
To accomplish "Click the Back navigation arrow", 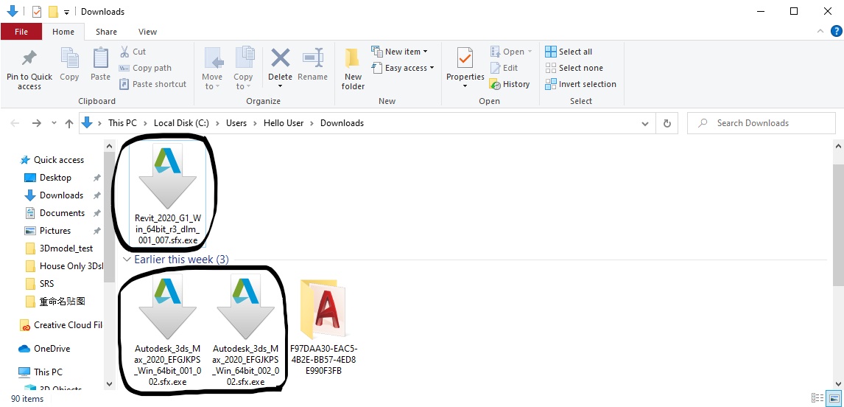I will (15, 123).
